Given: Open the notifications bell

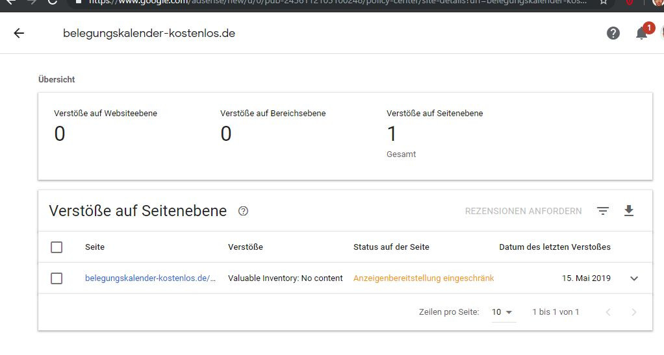Looking at the screenshot, I should click(x=641, y=33).
